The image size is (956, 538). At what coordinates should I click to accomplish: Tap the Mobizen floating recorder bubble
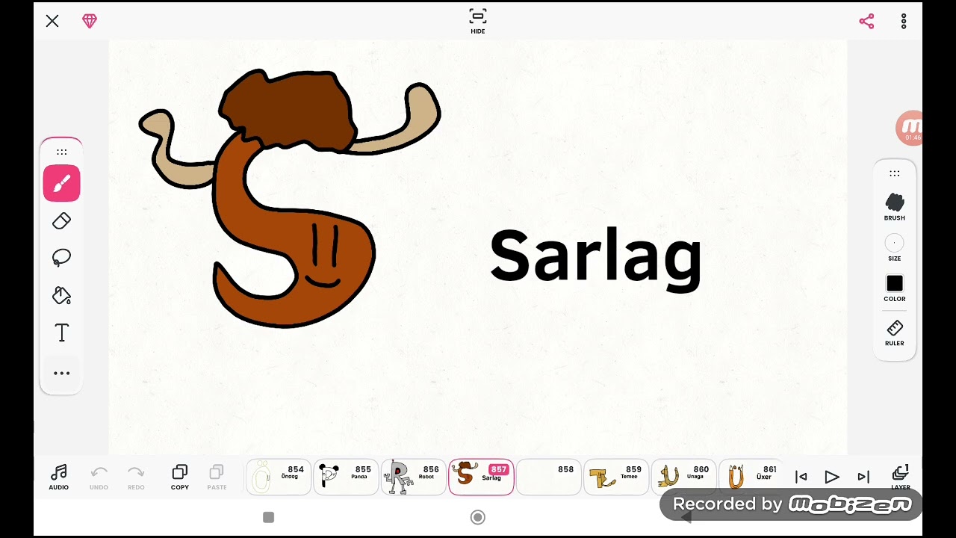[x=910, y=128]
